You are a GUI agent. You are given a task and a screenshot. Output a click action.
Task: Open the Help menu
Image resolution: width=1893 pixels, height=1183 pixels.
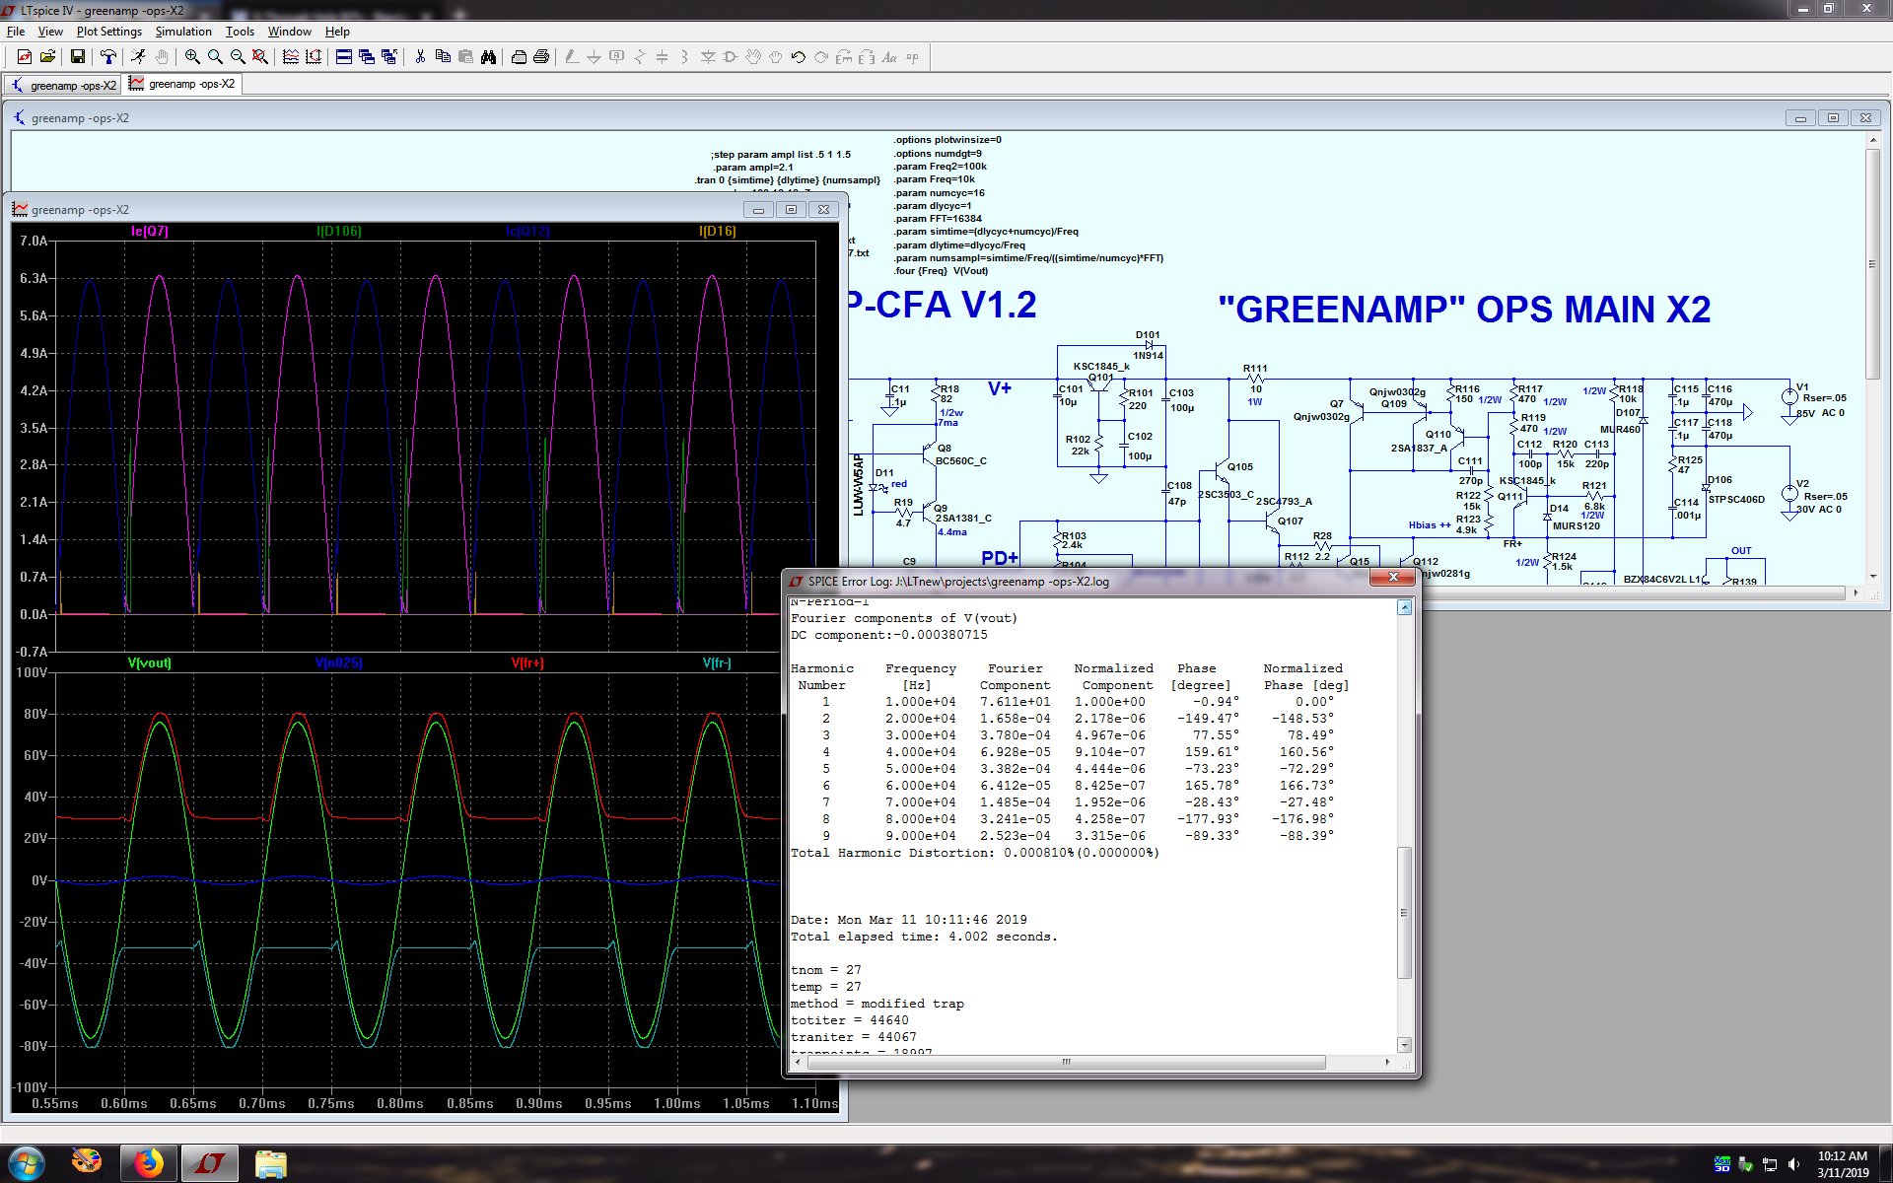pos(337,32)
